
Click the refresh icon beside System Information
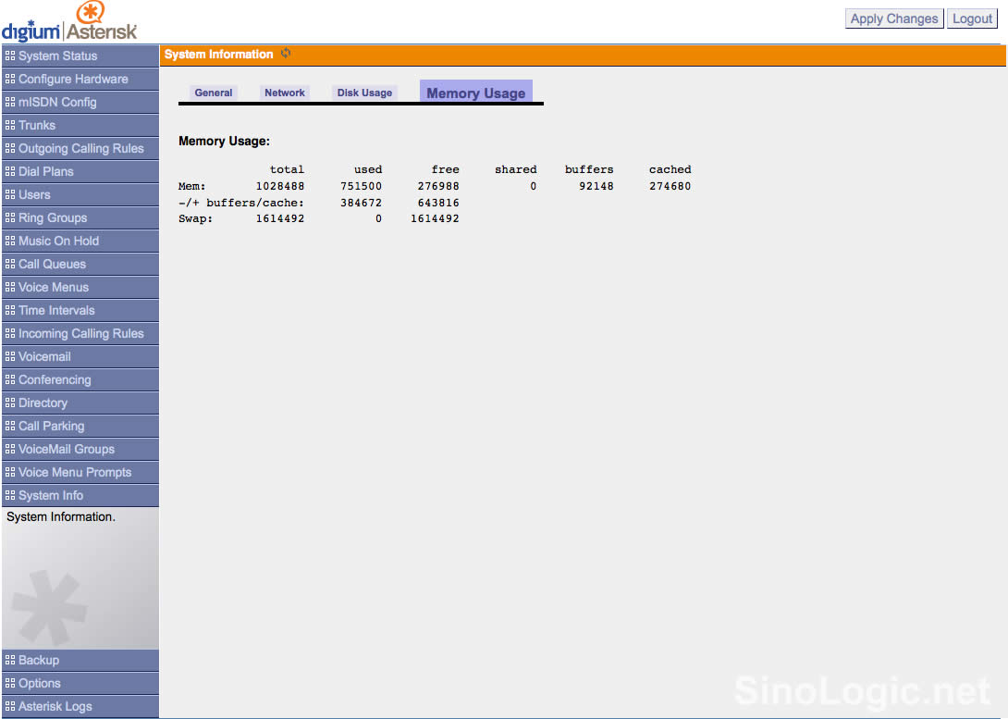point(286,54)
